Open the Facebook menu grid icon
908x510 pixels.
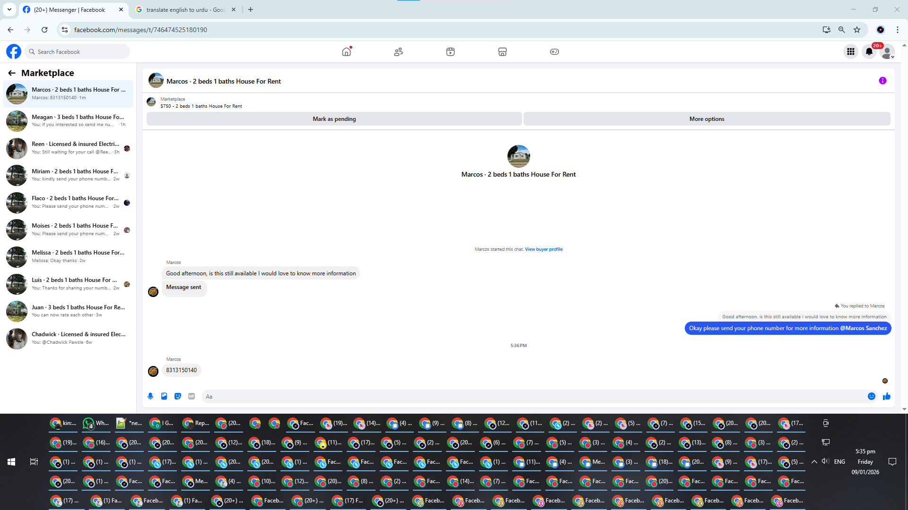pos(850,51)
